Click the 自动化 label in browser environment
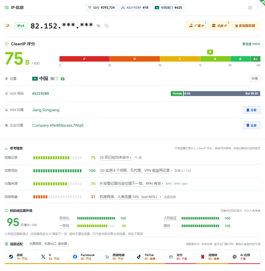 pyautogui.click(x=64, y=218)
